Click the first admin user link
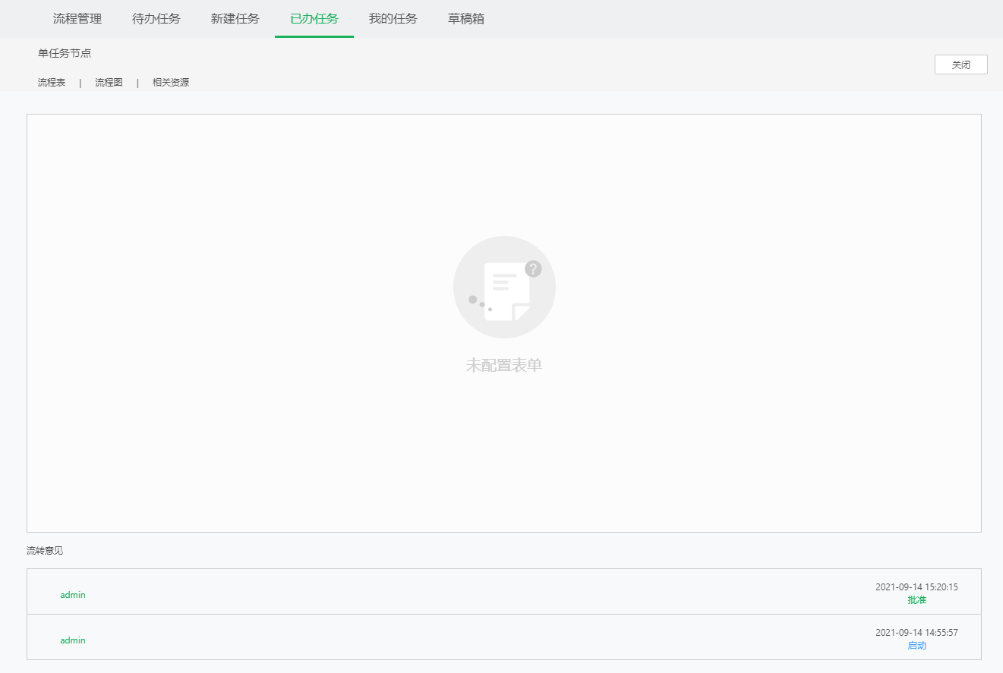This screenshot has width=1003, height=673. click(x=72, y=595)
